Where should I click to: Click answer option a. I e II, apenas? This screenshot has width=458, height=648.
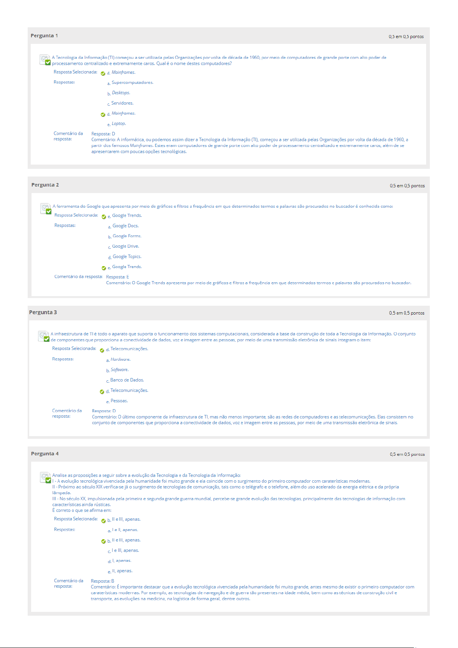pos(123,530)
